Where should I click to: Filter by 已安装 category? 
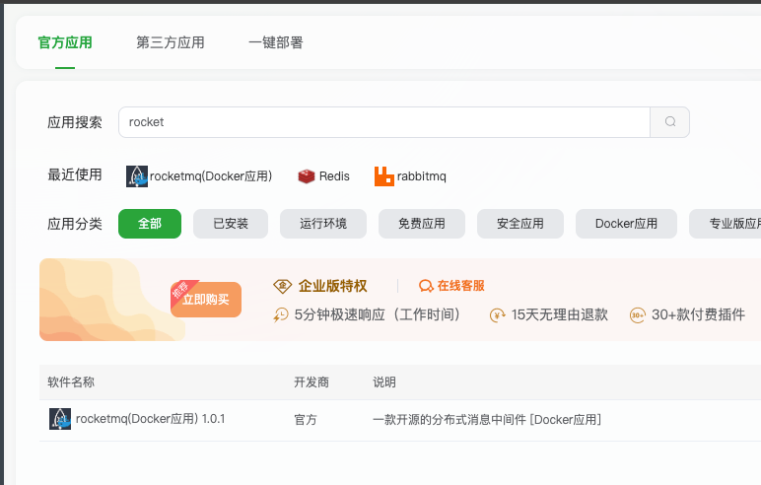coord(229,224)
